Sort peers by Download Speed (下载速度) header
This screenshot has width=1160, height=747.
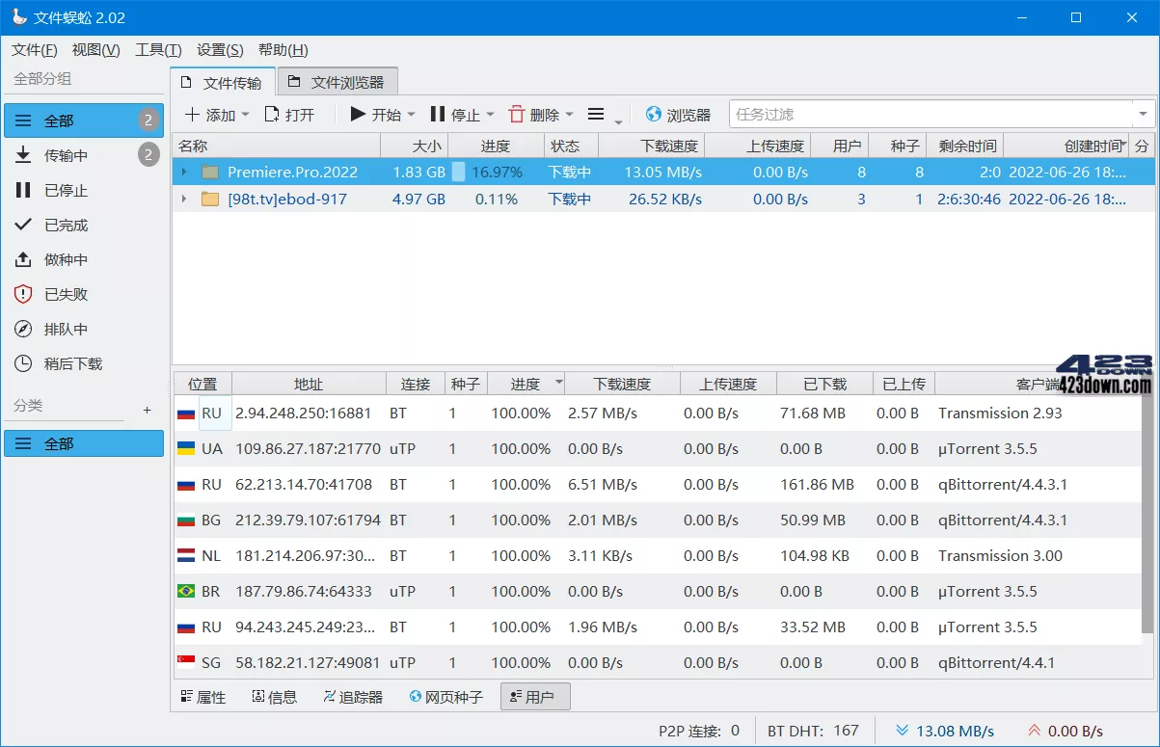(x=622, y=384)
